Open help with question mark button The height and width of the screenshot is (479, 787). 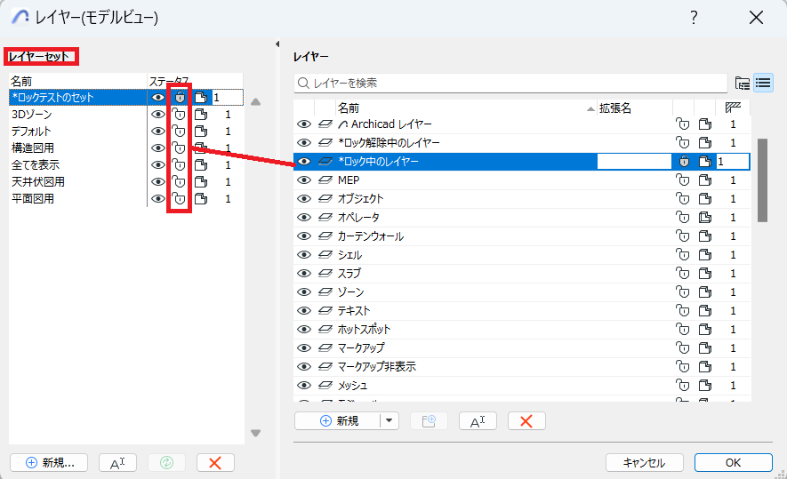[x=694, y=18]
